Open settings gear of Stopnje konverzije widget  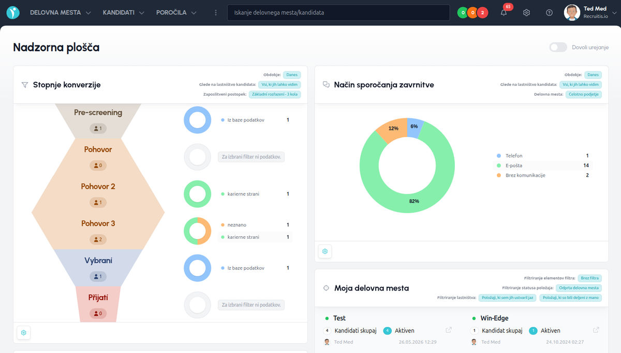click(x=24, y=332)
